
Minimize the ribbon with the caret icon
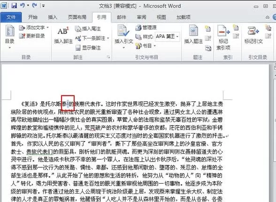[268, 17]
